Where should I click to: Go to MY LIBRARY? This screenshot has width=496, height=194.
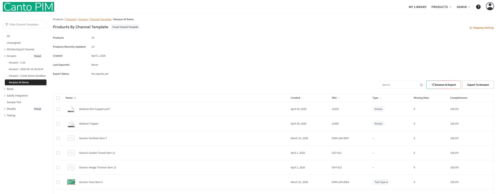point(417,7)
